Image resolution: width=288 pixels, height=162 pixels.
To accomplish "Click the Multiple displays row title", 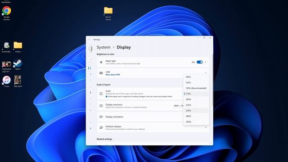I will [113, 126].
